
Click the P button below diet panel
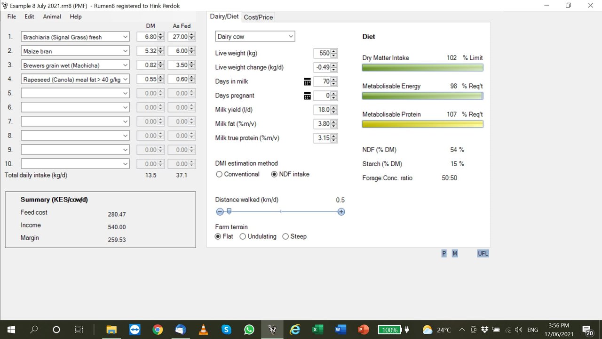(444, 253)
